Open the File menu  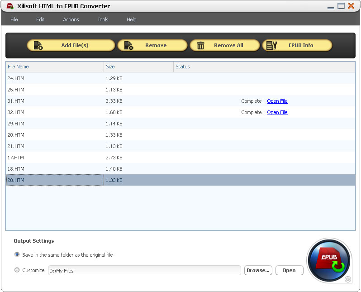pyautogui.click(x=14, y=19)
